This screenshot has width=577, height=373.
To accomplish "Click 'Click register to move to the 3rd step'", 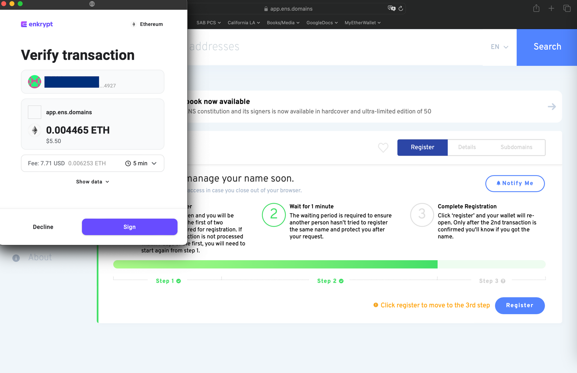I will (435, 305).
